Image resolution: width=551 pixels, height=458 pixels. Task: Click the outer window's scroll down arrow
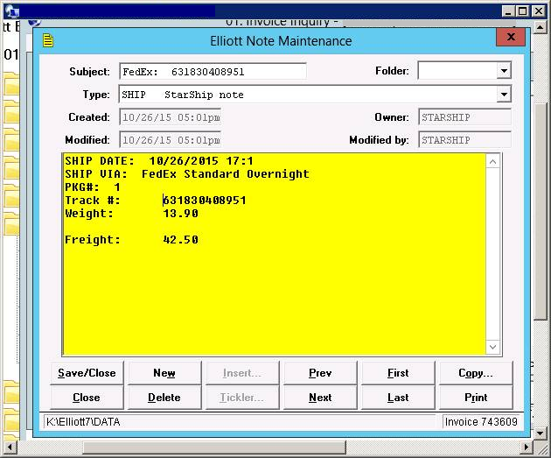click(540, 433)
